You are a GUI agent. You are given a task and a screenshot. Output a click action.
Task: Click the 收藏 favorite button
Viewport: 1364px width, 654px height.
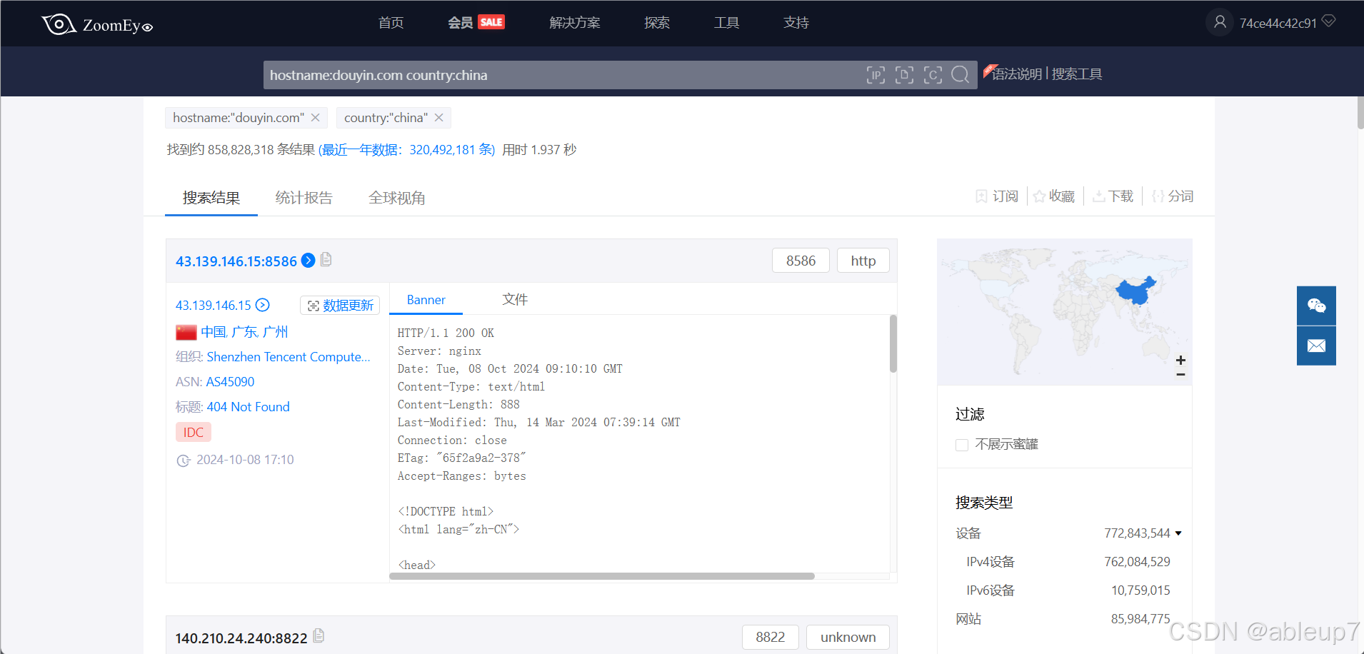click(1054, 196)
